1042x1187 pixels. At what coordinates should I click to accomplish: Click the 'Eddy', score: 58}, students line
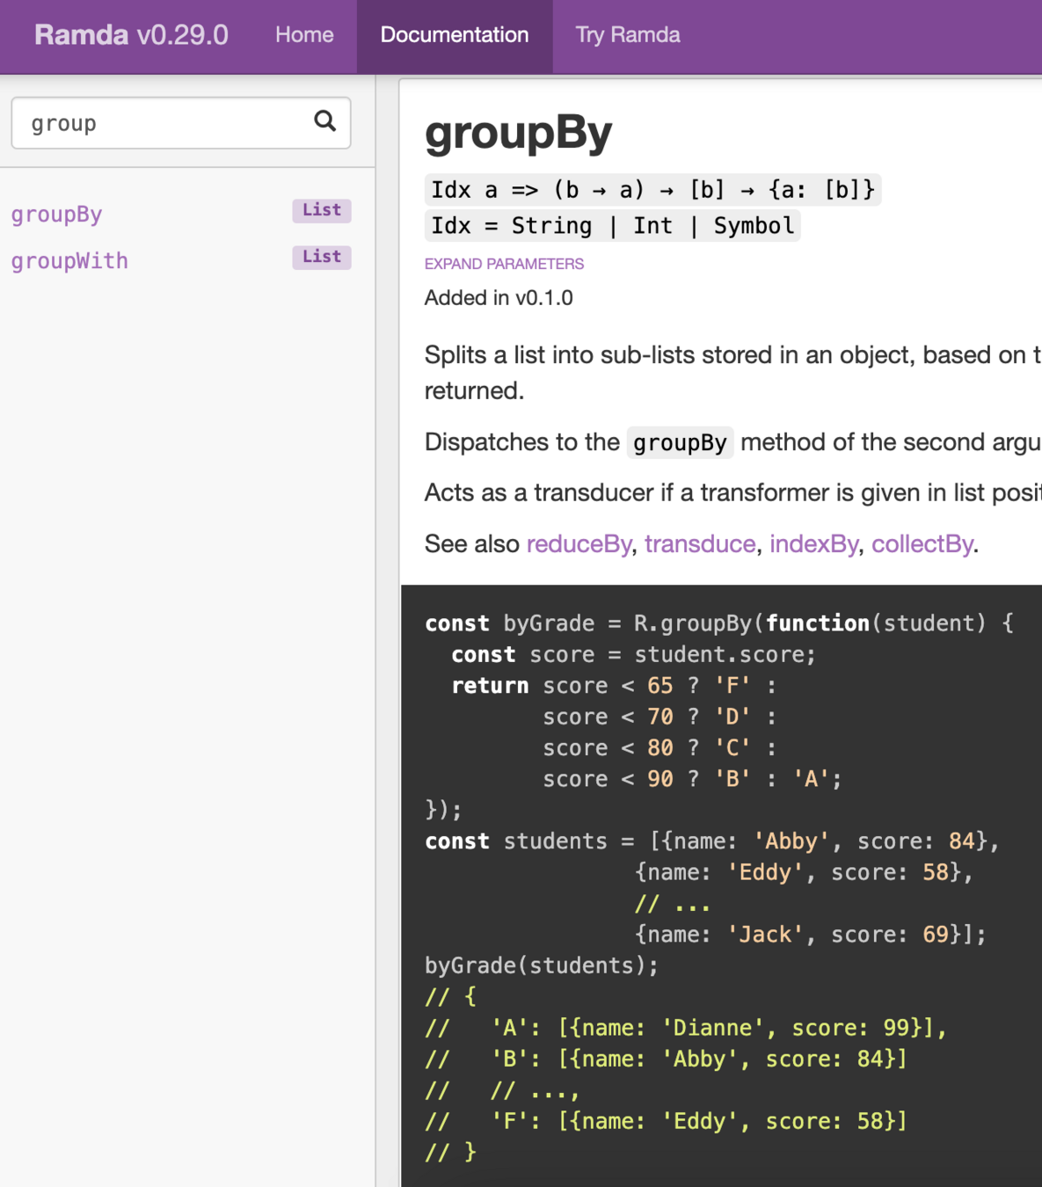click(x=804, y=872)
